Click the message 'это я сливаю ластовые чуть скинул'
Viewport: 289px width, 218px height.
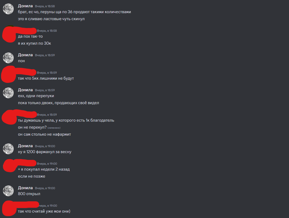(51, 19)
